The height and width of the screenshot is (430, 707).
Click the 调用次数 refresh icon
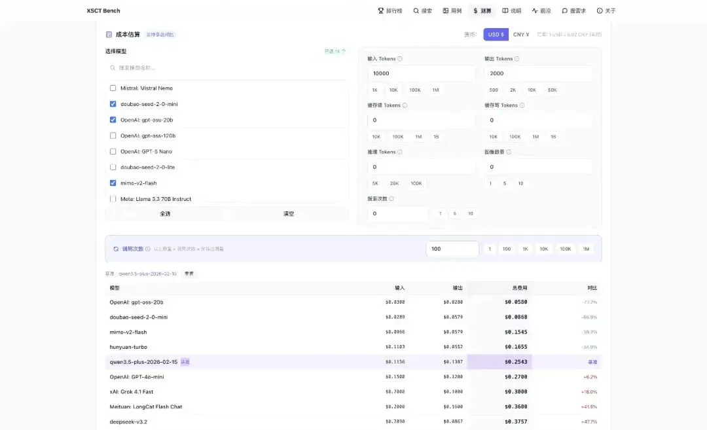(x=116, y=249)
